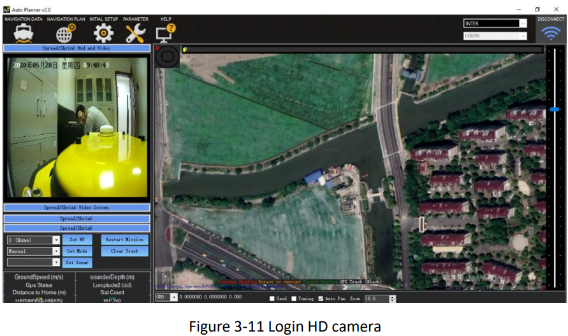The width and height of the screenshot is (568, 336).
Task: Click the Disconnect wifi icon
Action: tap(551, 33)
